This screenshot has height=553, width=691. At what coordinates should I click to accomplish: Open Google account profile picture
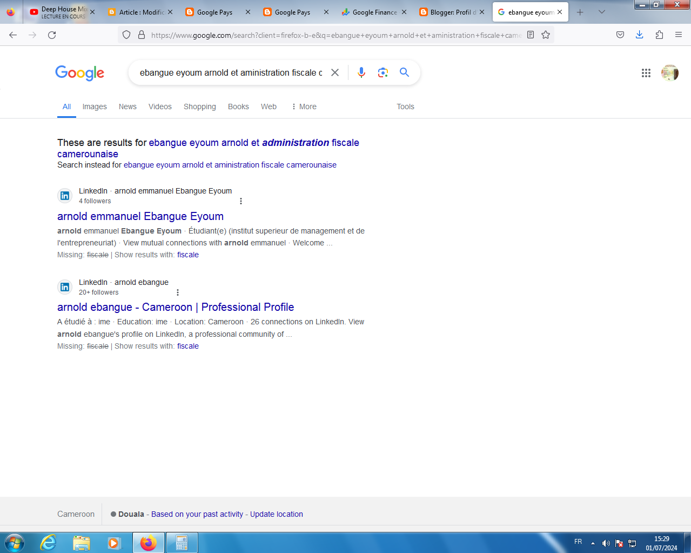[x=670, y=73]
